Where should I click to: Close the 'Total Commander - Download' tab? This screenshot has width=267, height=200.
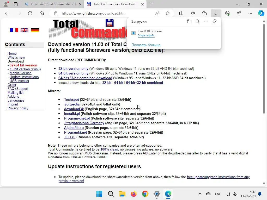143,4
